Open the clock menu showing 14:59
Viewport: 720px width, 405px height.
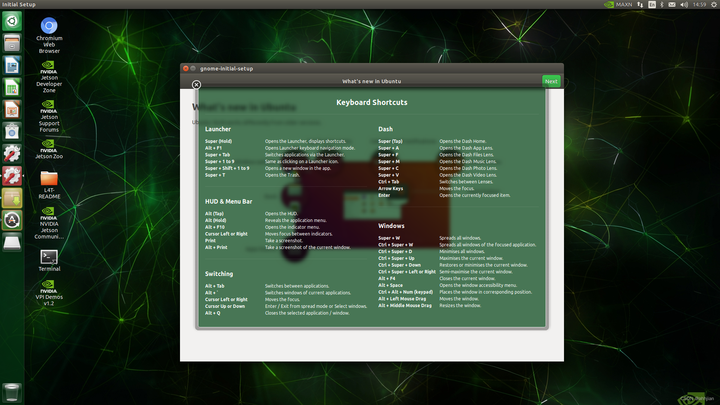coord(699,4)
